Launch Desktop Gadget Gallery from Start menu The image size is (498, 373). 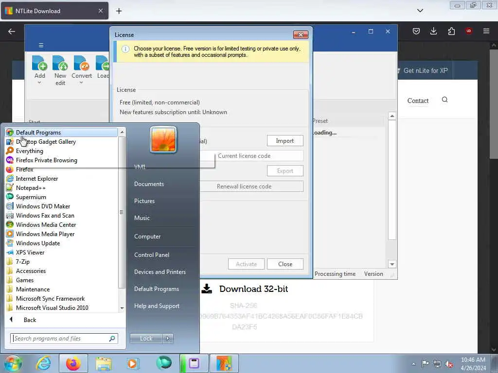(x=61, y=142)
